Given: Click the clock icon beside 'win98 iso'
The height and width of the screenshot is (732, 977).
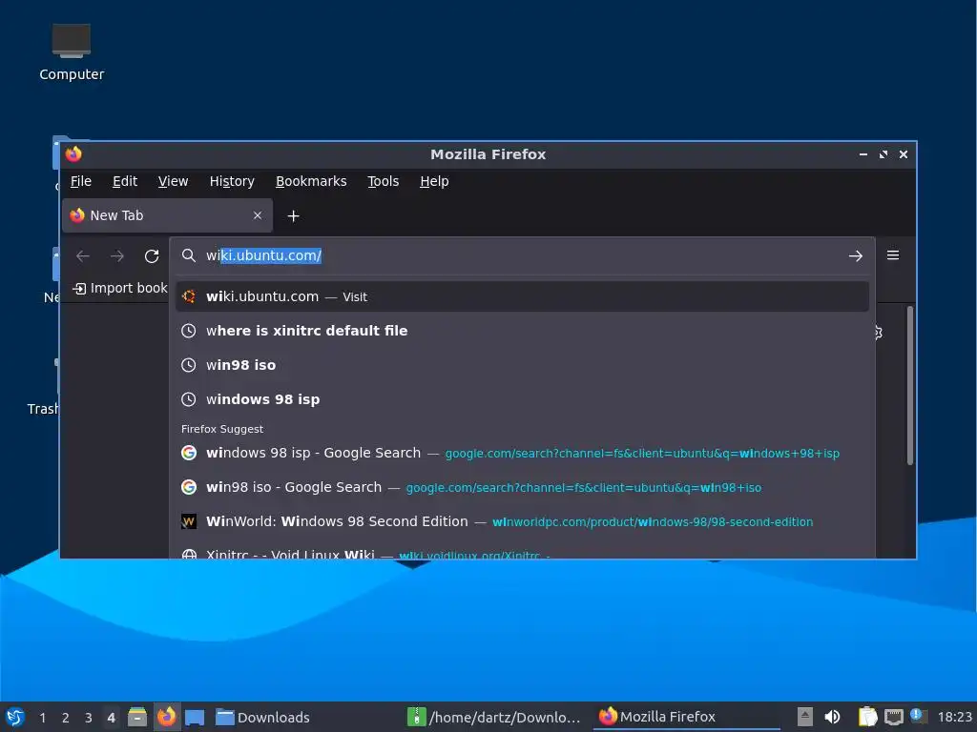Looking at the screenshot, I should pyautogui.click(x=189, y=365).
